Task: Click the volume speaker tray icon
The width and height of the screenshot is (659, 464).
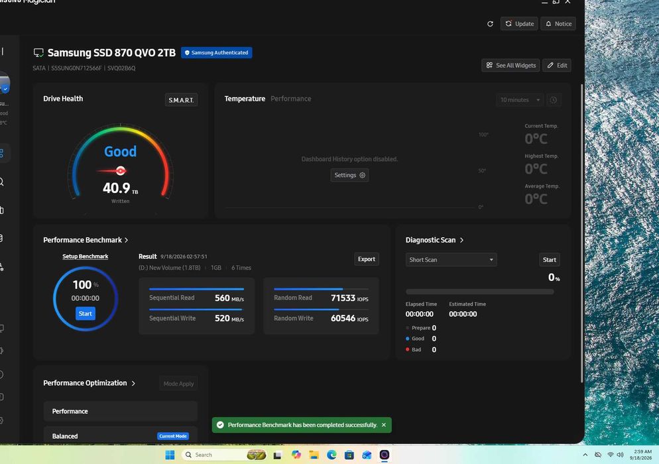Action: pyautogui.click(x=621, y=455)
